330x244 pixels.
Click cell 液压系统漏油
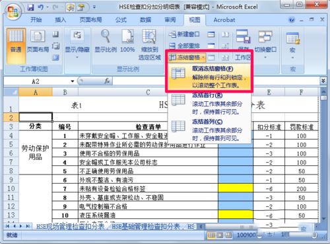(148, 215)
